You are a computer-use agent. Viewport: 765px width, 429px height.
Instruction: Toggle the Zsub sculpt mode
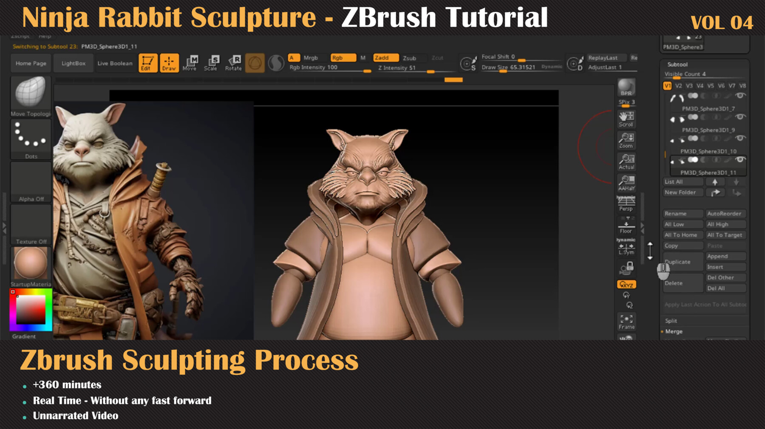click(409, 58)
